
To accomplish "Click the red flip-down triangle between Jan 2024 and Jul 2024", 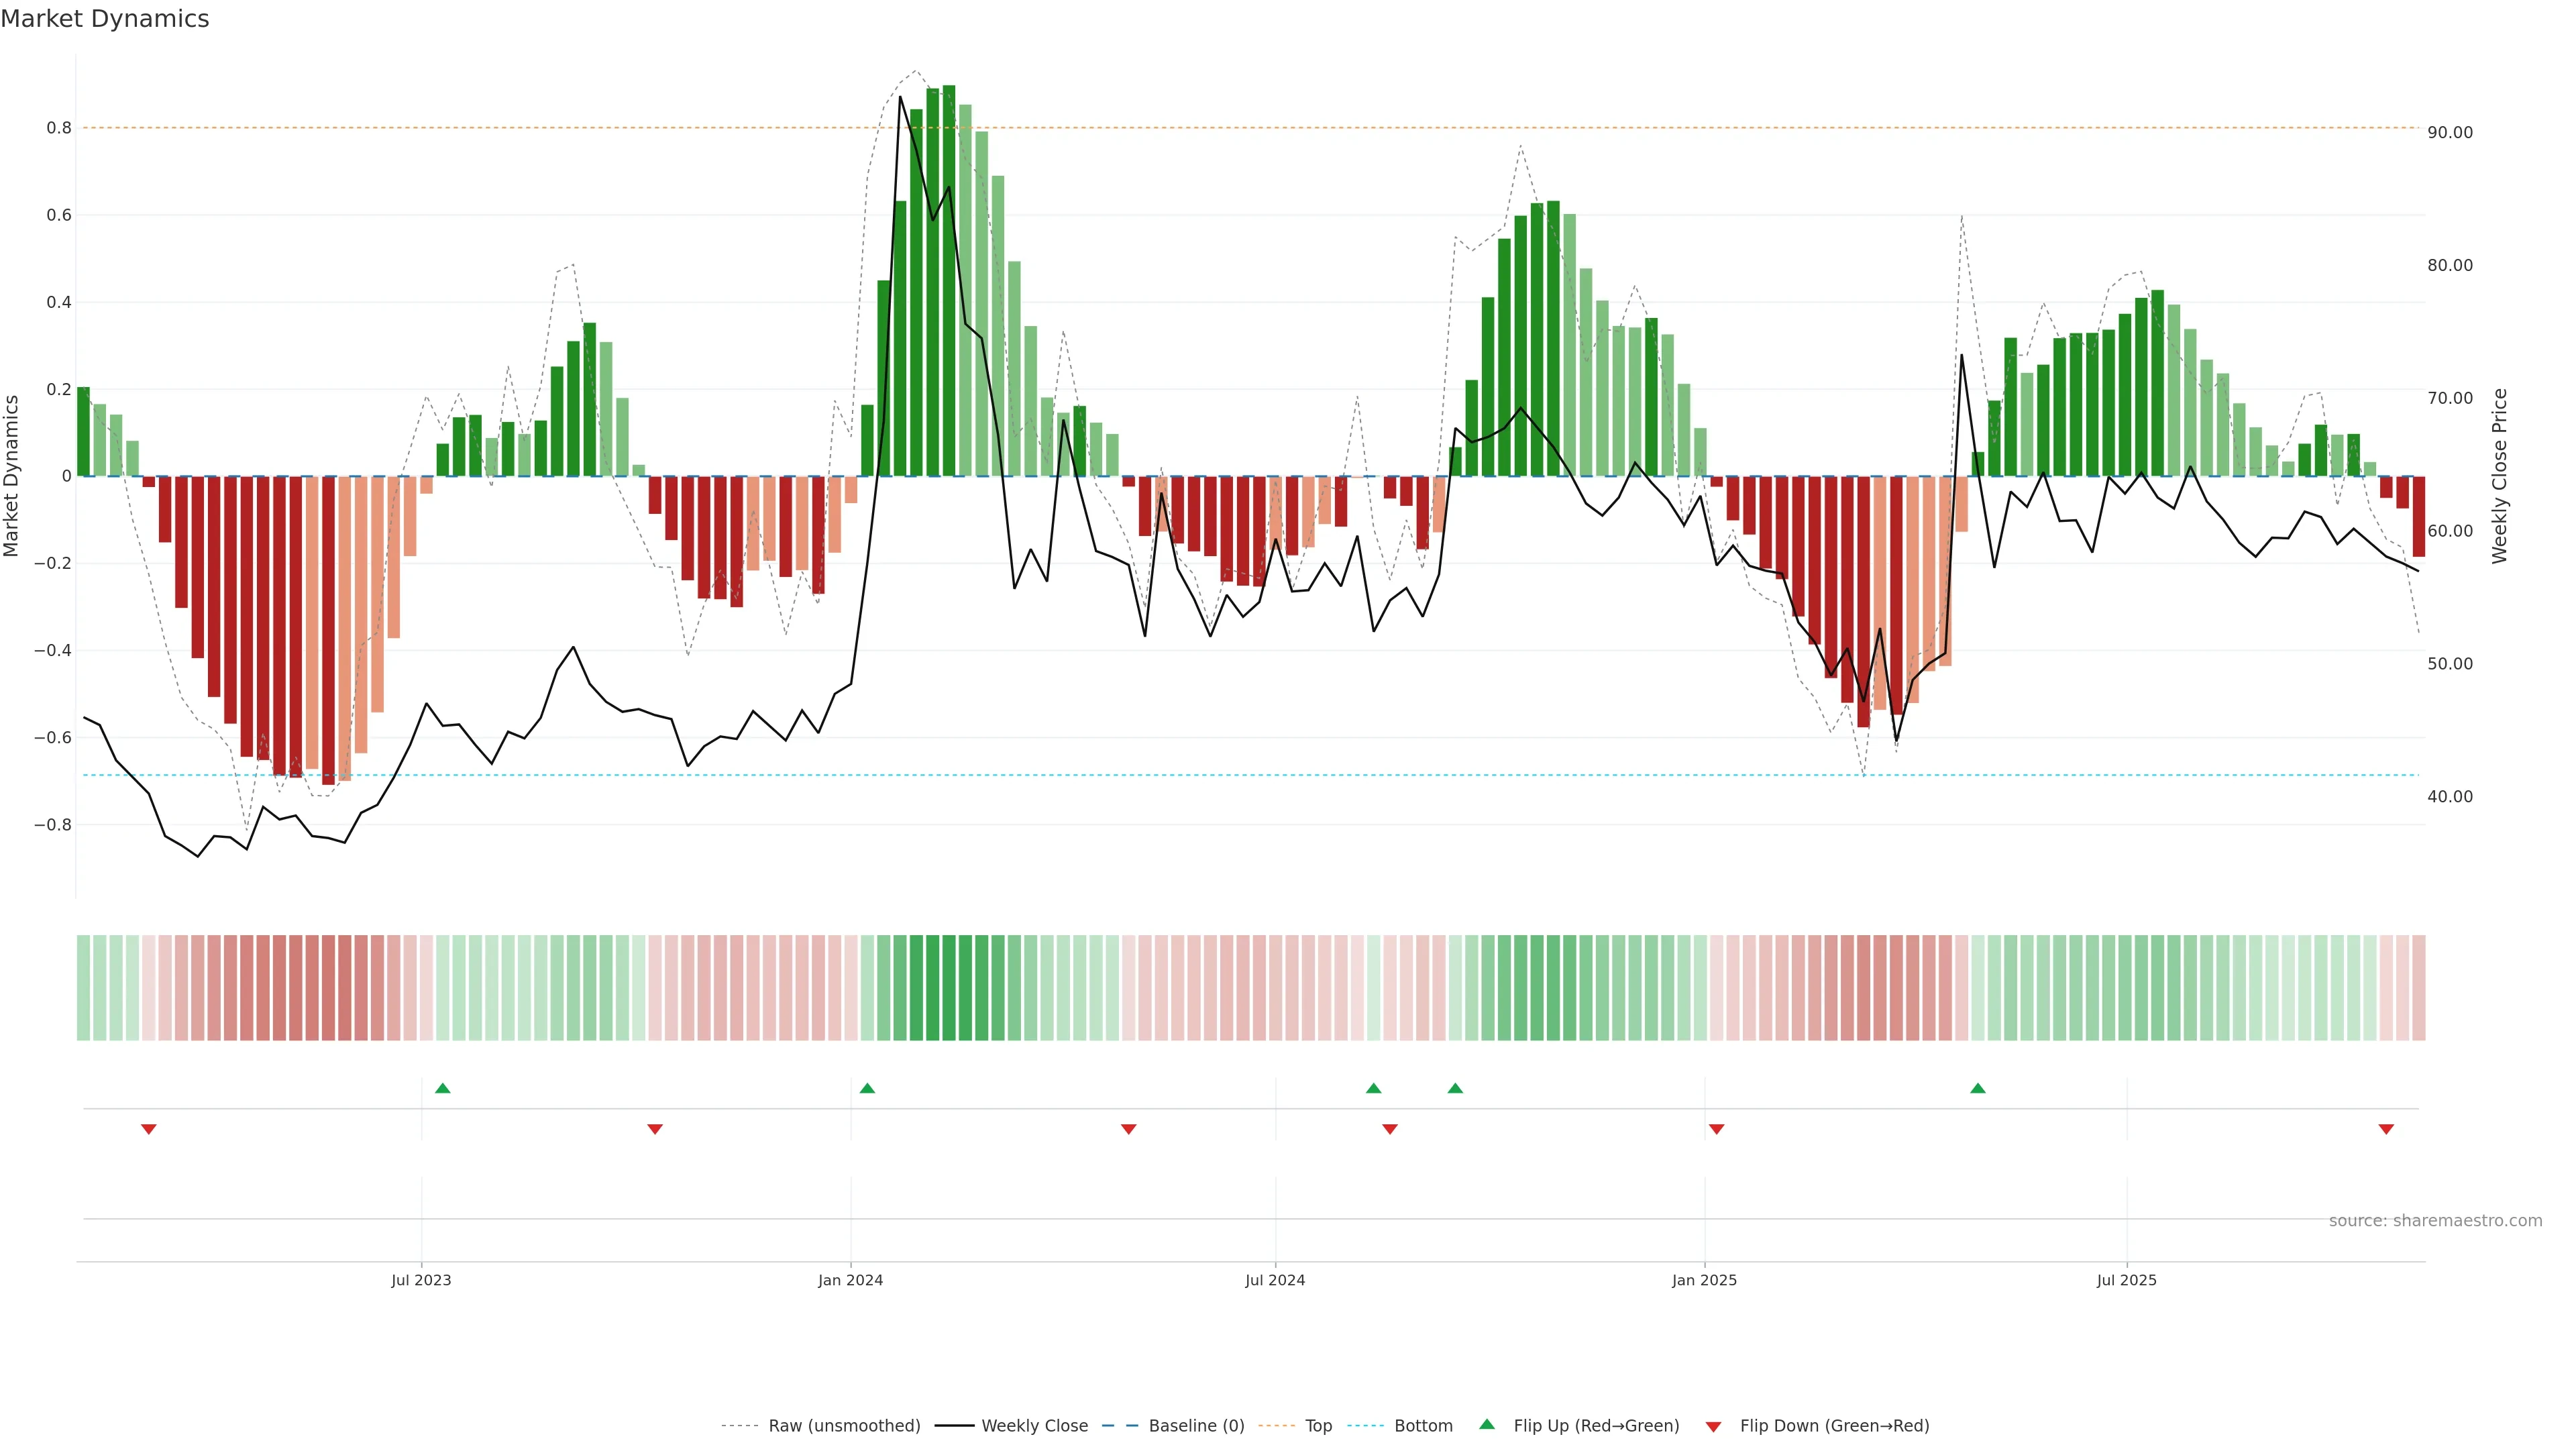I will (1128, 1129).
